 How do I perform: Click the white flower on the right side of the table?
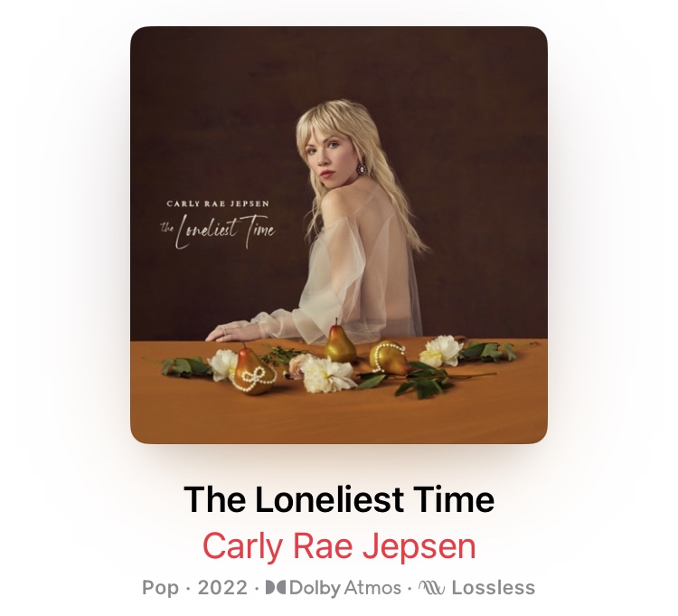440,351
